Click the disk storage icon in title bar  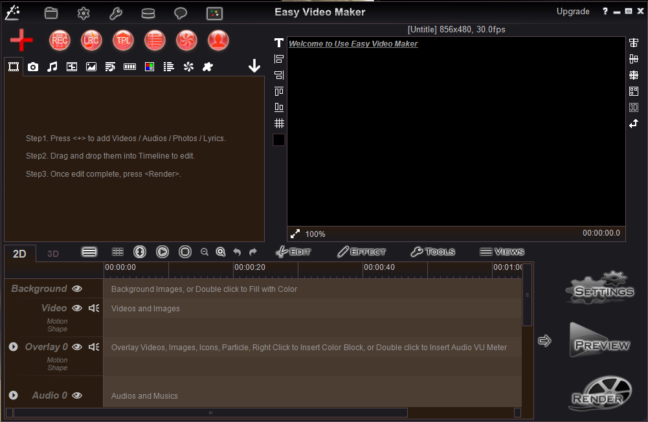tap(148, 14)
